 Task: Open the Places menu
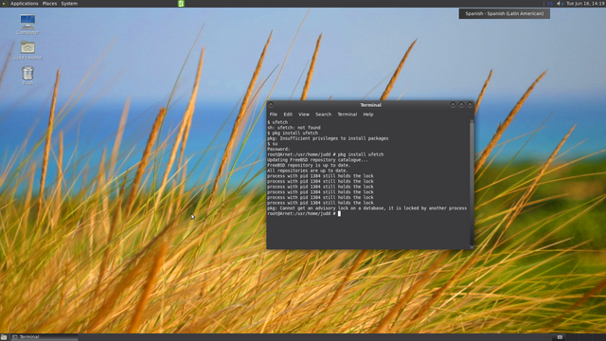coord(49,4)
